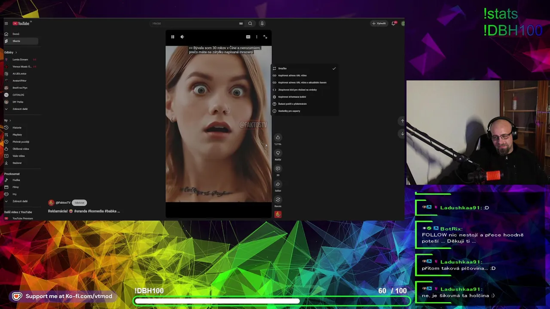The width and height of the screenshot is (550, 309).
Task: Go to next Short with down arrow
Action: [x=402, y=133]
